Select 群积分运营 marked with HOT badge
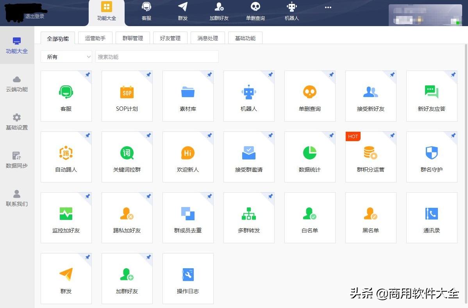Image resolution: width=468 pixels, height=308 pixels. pos(371,157)
